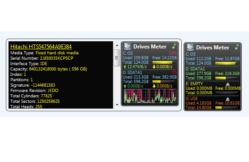Screen dimensions: 249x162
Task: Click the Serial Number 2J850035KCP5CP
Action: (42, 58)
